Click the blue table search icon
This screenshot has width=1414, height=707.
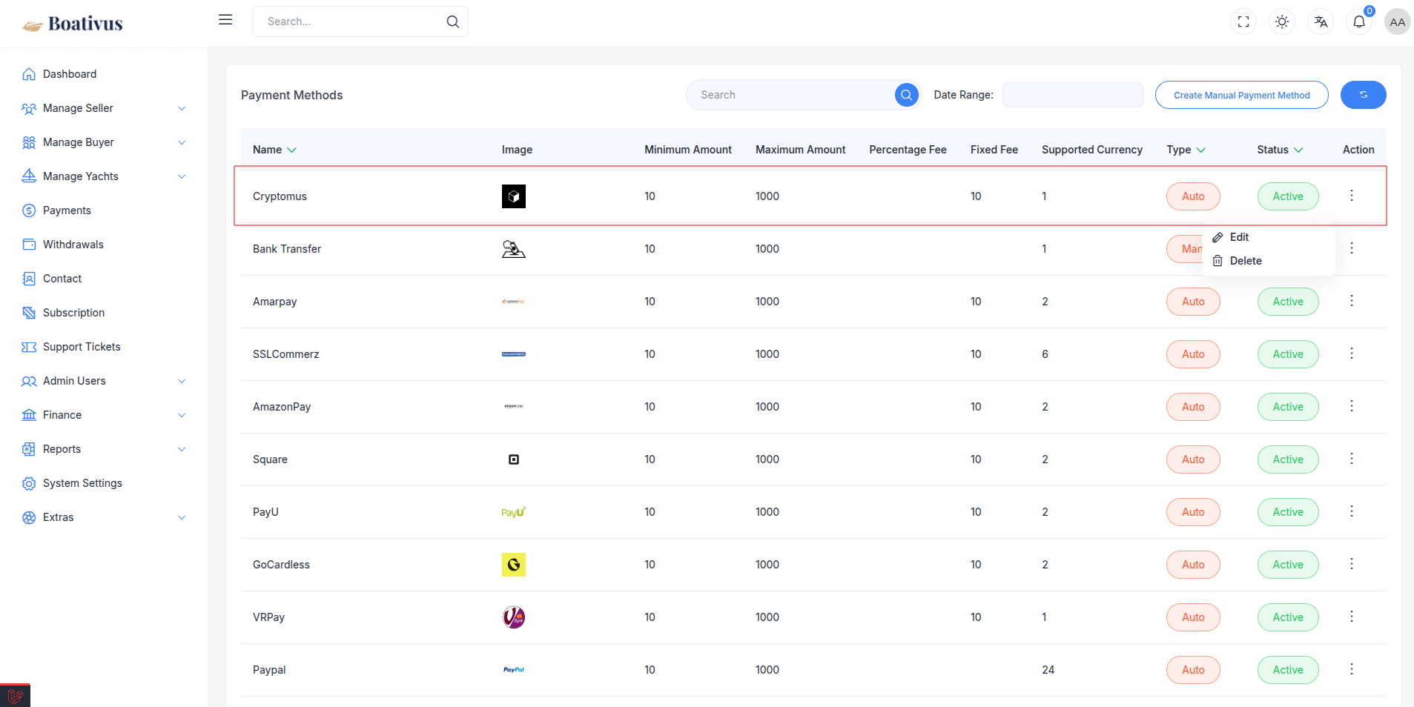click(x=906, y=95)
